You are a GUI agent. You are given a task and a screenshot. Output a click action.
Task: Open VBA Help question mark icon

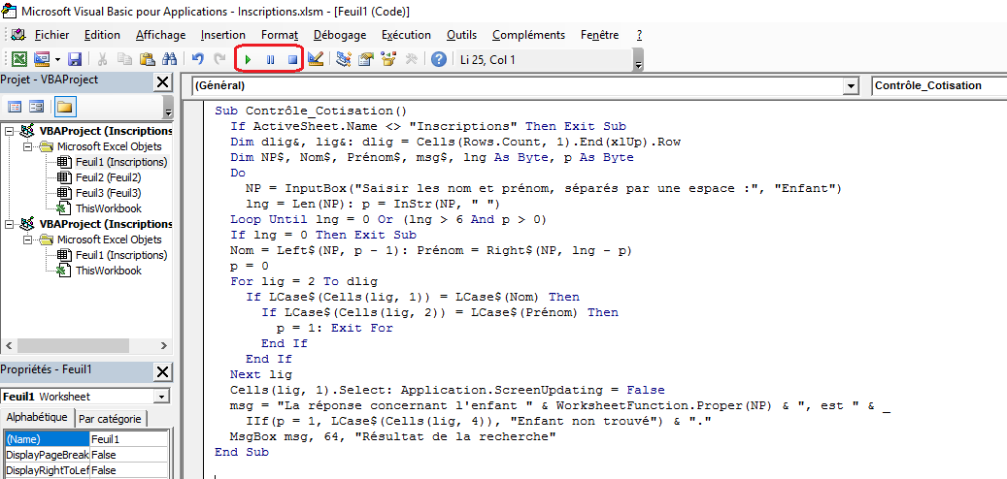439,60
